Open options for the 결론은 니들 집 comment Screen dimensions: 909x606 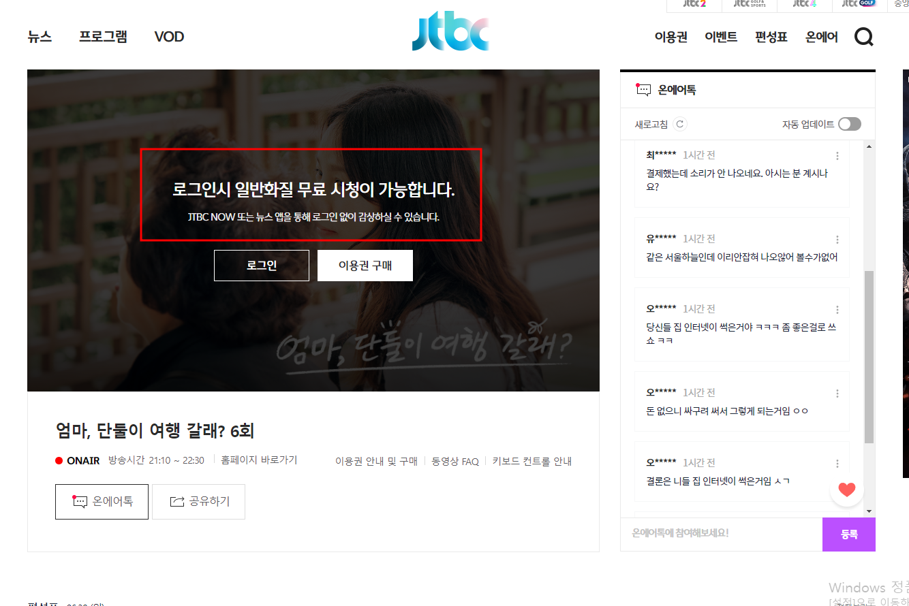coord(837,464)
